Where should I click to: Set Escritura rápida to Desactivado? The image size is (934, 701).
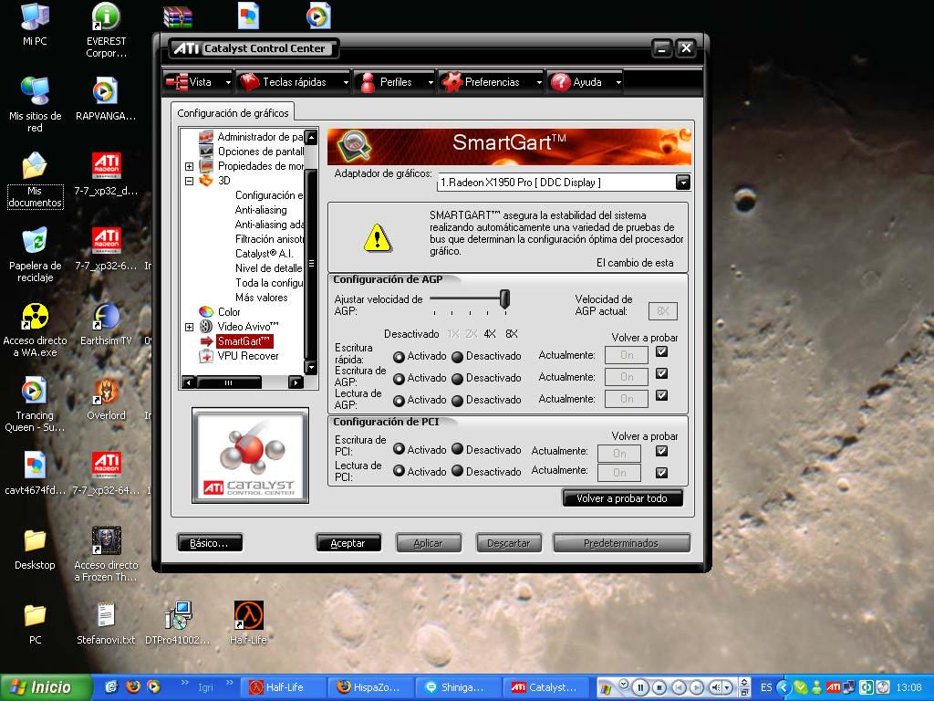[x=458, y=357]
